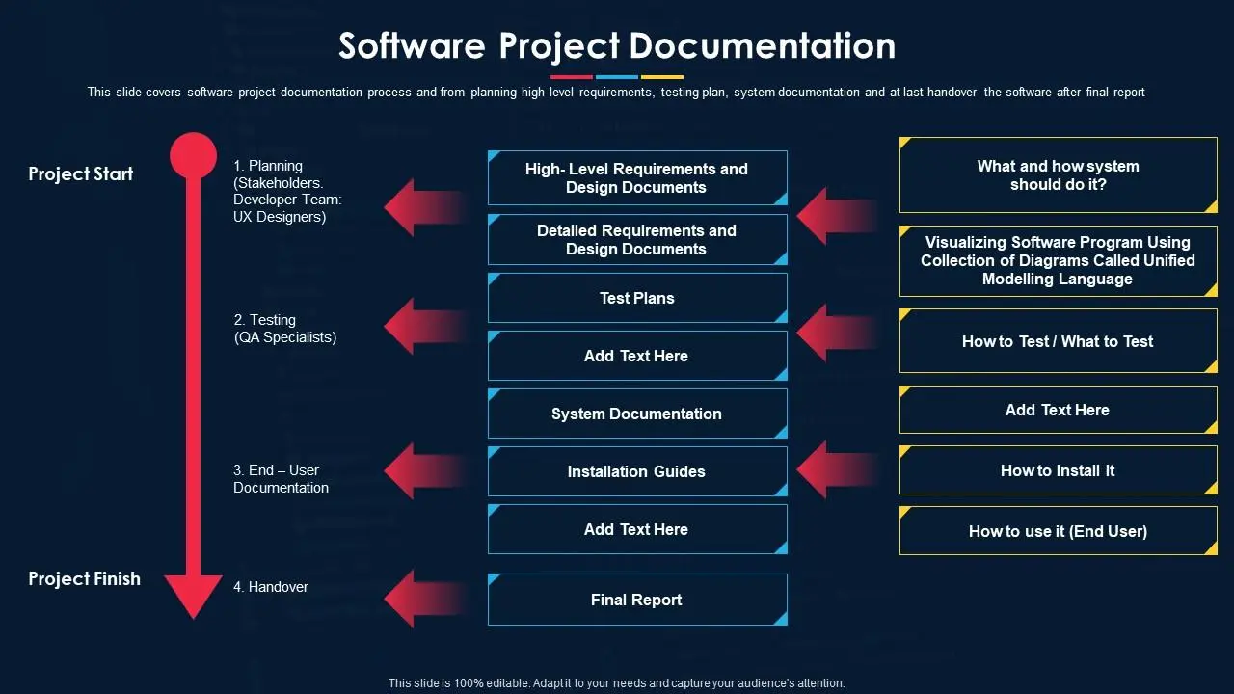This screenshot has height=694, width=1234.
Task: Click the red arrow left of 'How to Install it'
Action: click(831, 469)
